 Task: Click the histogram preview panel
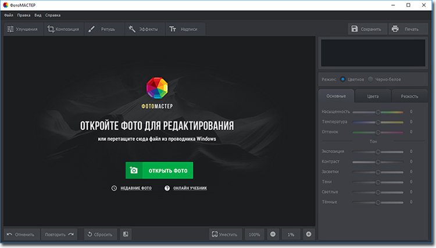[x=373, y=53]
